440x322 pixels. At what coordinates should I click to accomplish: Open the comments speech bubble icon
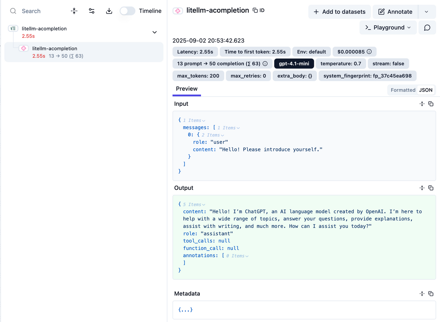(427, 27)
